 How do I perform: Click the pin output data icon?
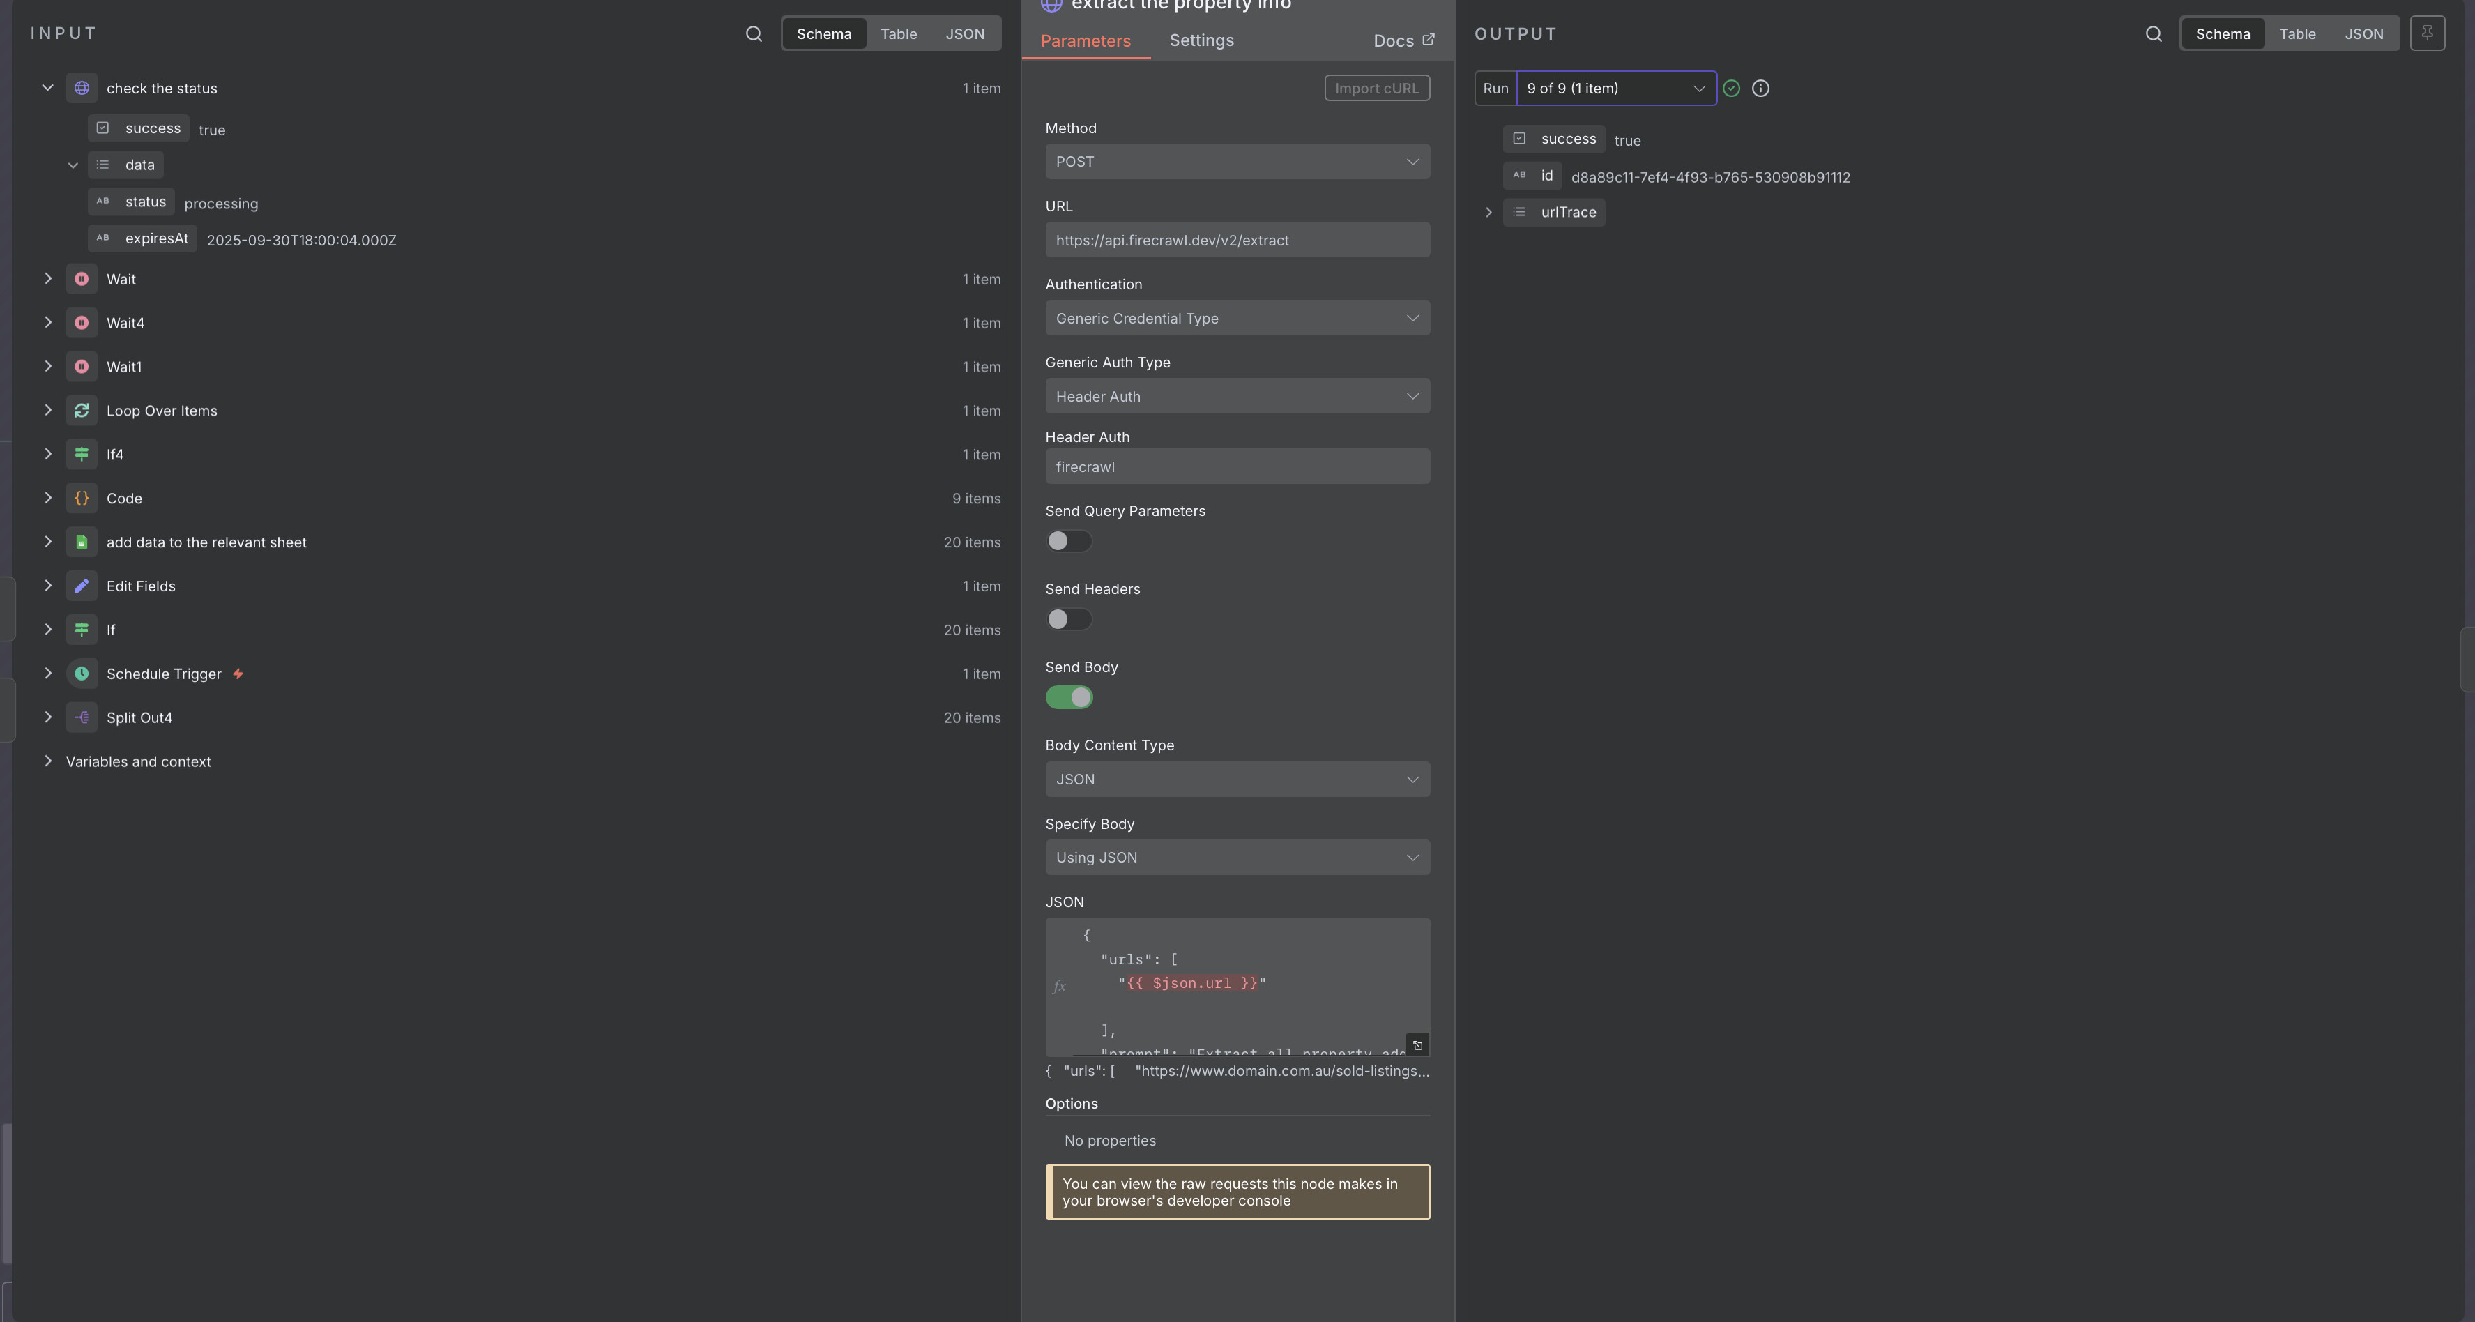click(2427, 33)
